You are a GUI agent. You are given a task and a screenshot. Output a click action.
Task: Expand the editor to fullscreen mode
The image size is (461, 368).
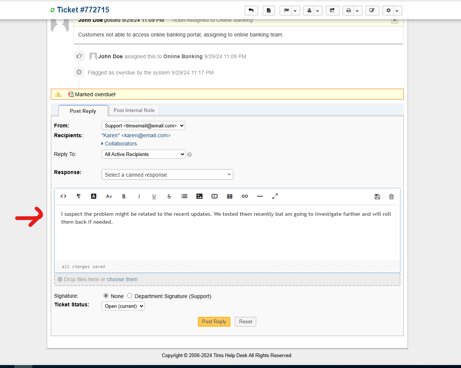click(x=275, y=196)
